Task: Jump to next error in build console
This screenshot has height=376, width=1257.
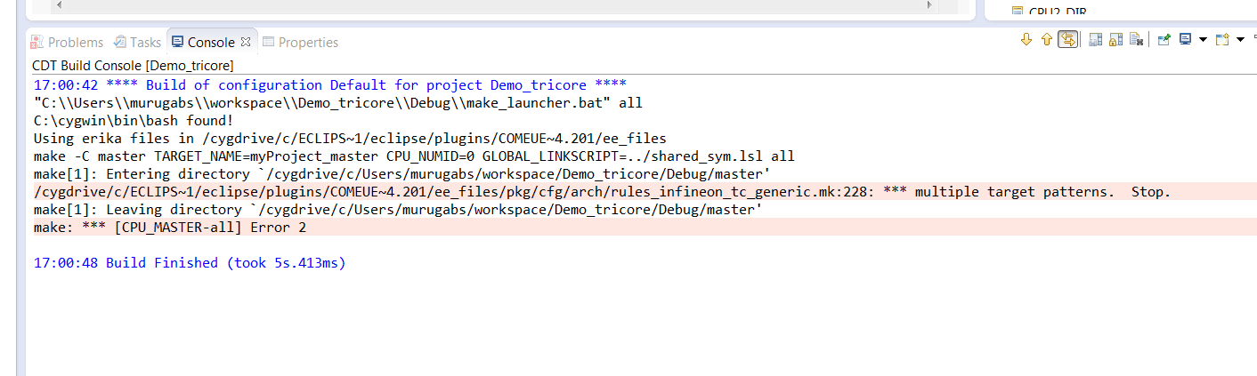Action: click(x=1026, y=40)
